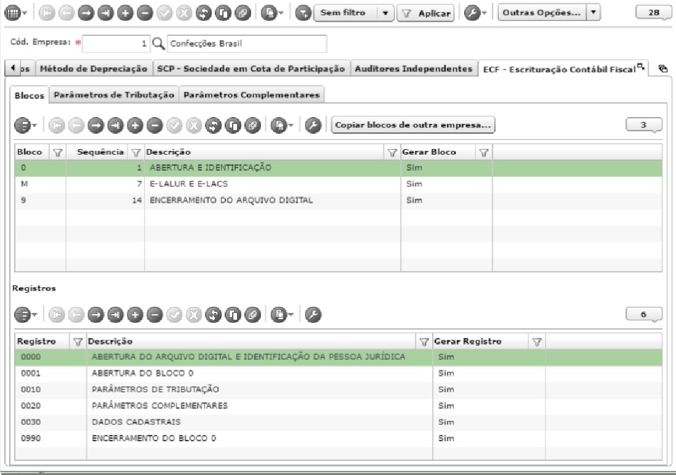Open filter for the Gerar Registro column
Image resolution: width=676 pixels, height=475 pixels.
click(537, 342)
